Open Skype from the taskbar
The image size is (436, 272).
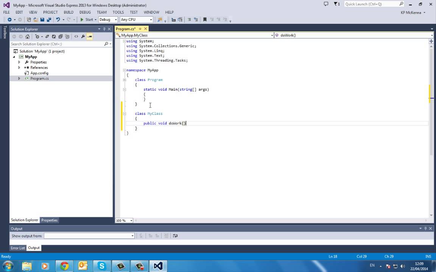pyautogui.click(x=101, y=266)
